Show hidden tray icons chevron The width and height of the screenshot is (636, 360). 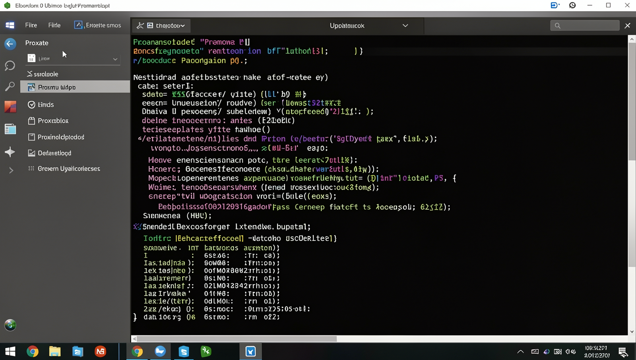pyautogui.click(x=520, y=352)
